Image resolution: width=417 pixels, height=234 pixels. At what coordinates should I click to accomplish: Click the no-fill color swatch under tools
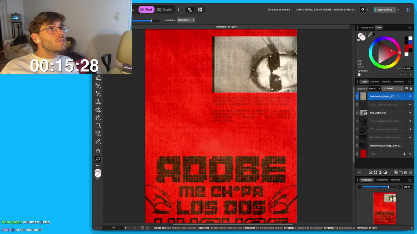click(98, 174)
